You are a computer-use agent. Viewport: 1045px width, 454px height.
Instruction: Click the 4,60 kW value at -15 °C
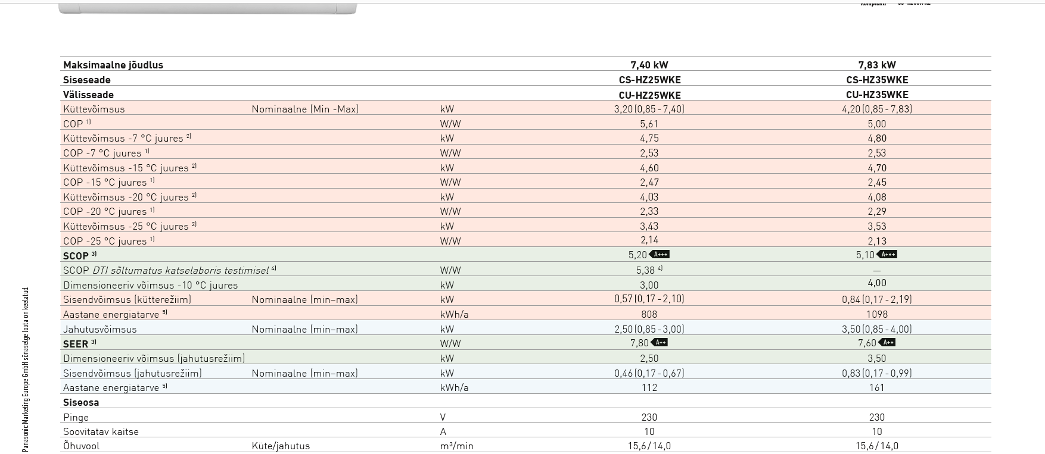(x=649, y=168)
